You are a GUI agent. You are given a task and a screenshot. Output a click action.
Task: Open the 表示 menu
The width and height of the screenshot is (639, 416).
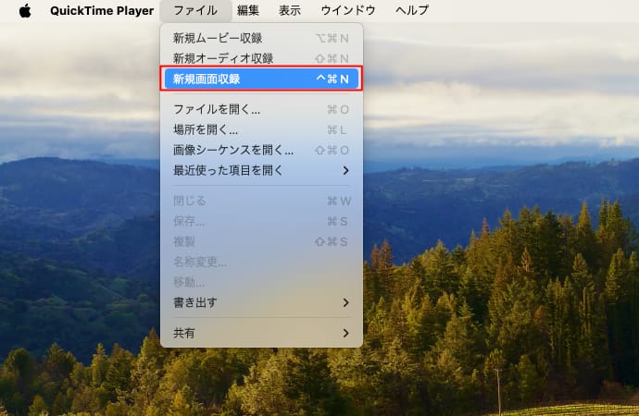[290, 11]
